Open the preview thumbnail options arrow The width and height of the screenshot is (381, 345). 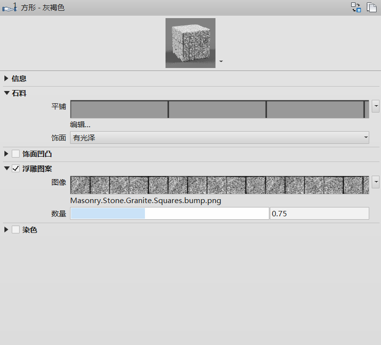pos(221,62)
